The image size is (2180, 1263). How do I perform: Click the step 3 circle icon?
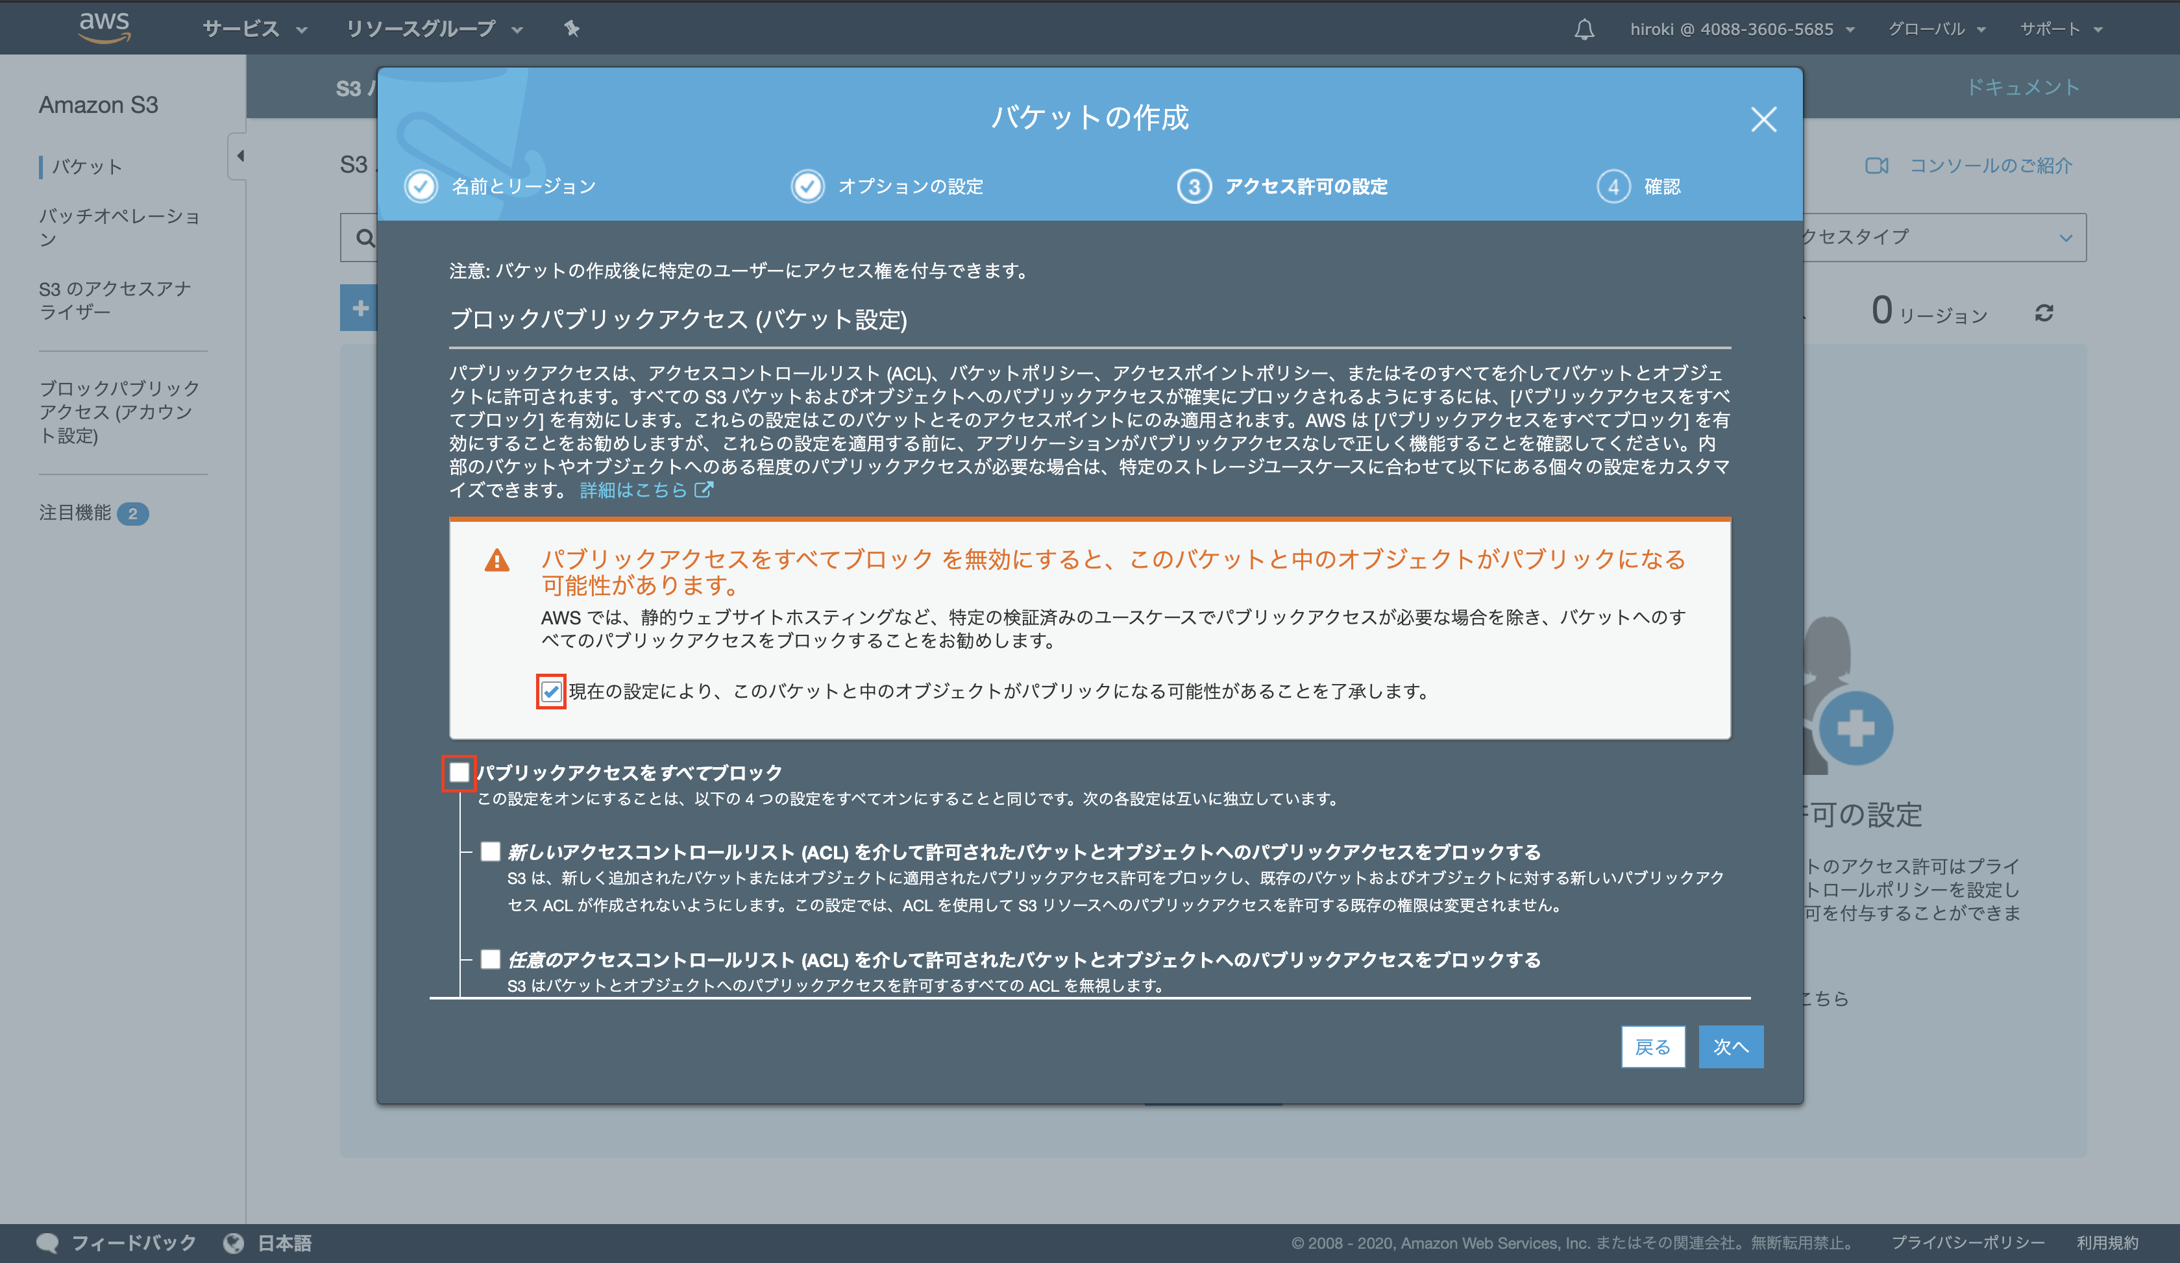click(x=1194, y=186)
